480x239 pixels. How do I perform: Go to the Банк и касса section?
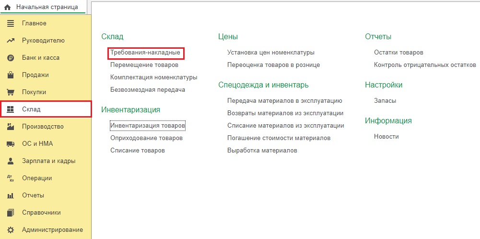pos(46,58)
